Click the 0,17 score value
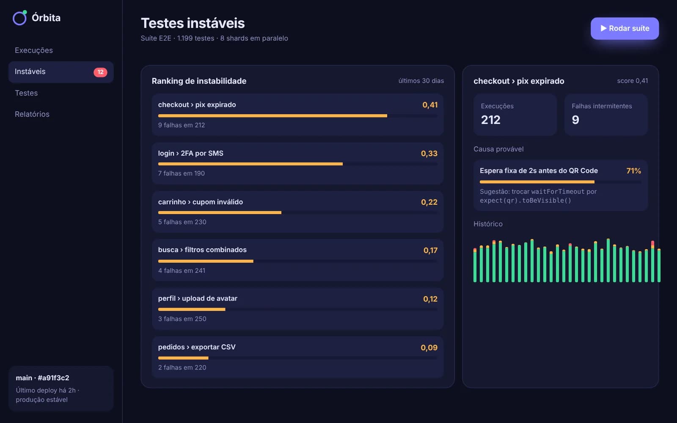The width and height of the screenshot is (677, 423). point(430,250)
